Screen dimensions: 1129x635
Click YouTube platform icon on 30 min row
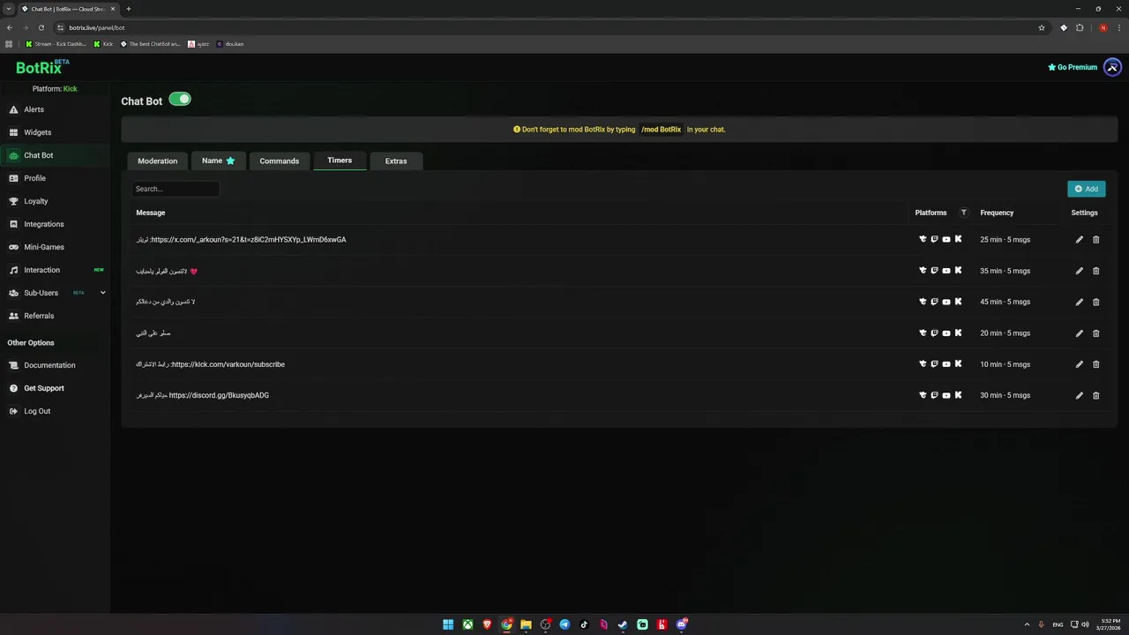(x=946, y=395)
